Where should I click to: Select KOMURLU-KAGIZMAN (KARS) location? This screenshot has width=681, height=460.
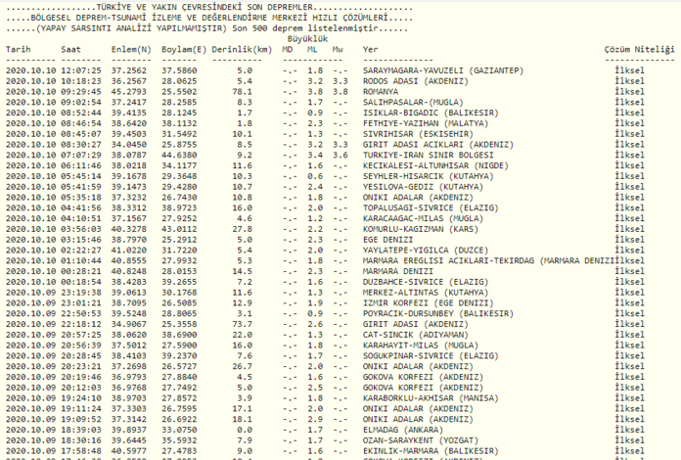[x=421, y=229]
